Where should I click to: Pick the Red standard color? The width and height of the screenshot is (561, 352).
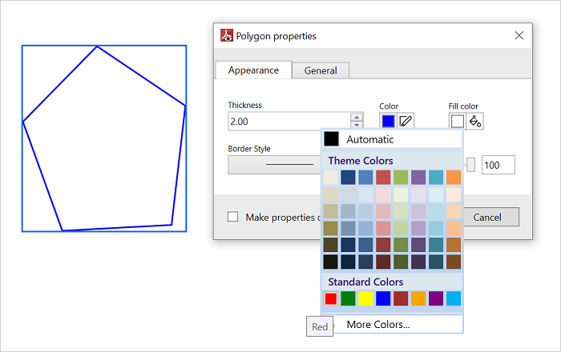[330, 298]
